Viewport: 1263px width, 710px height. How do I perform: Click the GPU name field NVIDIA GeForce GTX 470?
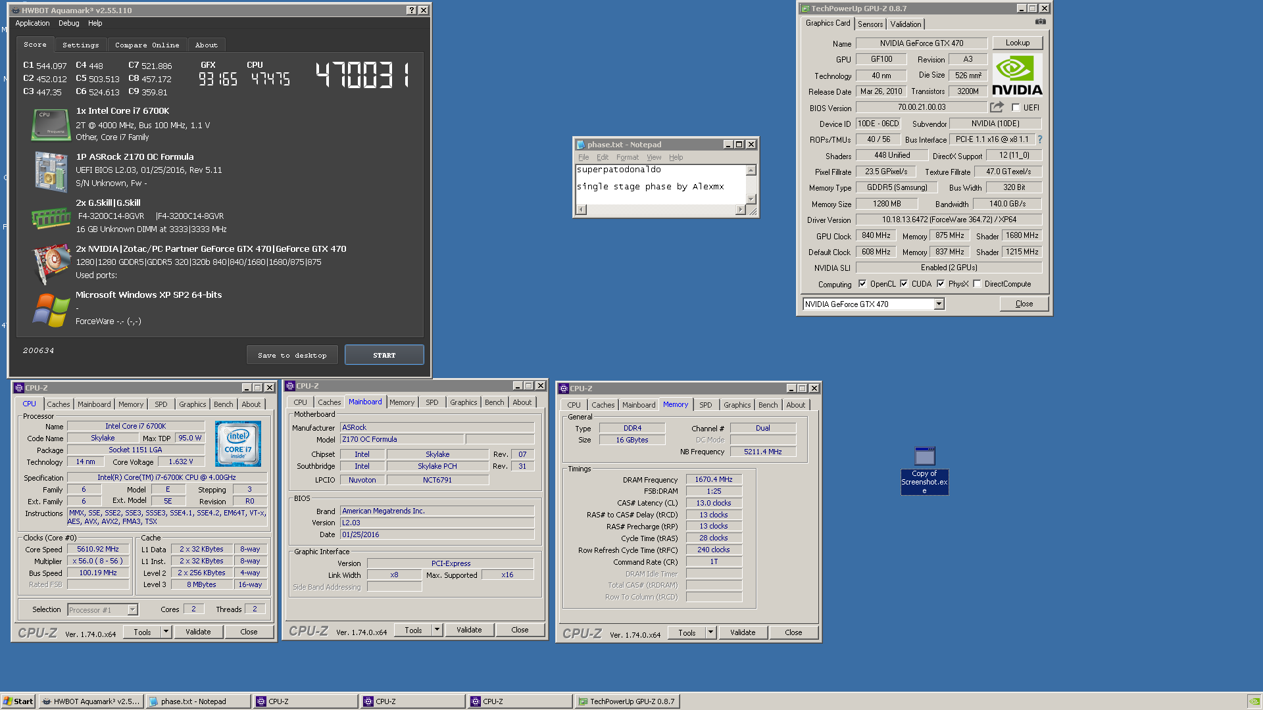tap(921, 43)
